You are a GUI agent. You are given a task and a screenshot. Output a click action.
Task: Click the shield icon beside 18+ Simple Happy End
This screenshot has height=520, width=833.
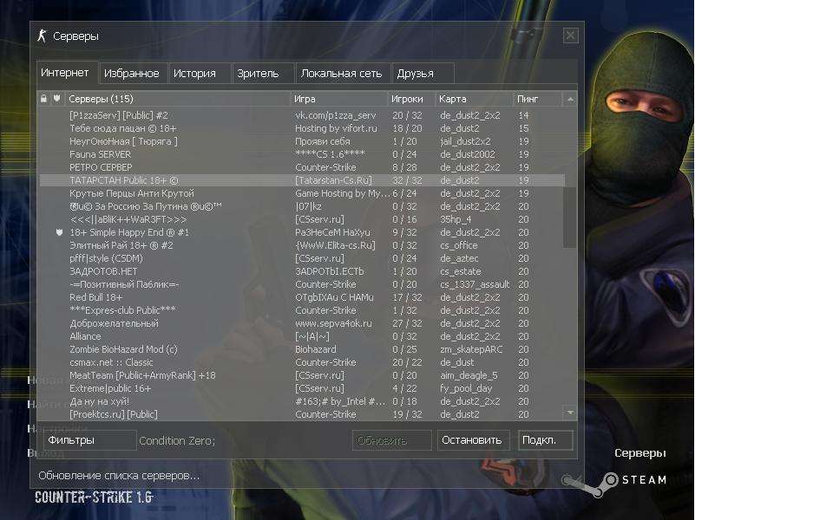pyautogui.click(x=60, y=232)
